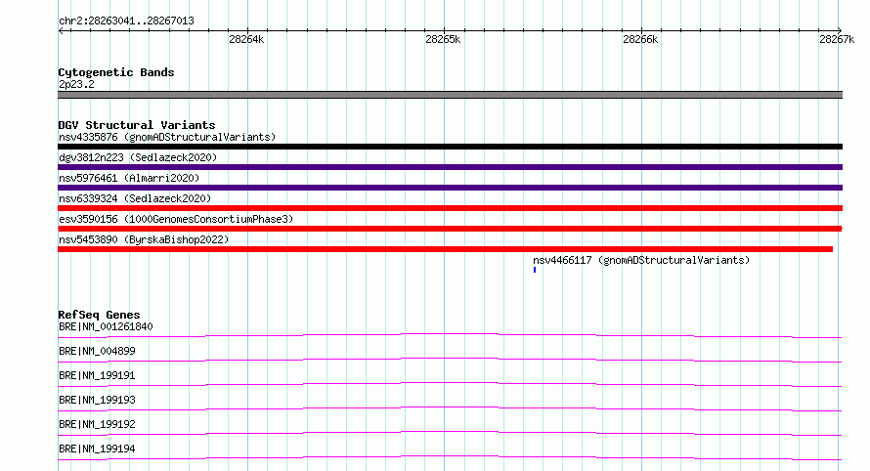Screen dimensions: 870x471
Task: Click the 28264k ruler tick label
Action: click(x=246, y=39)
